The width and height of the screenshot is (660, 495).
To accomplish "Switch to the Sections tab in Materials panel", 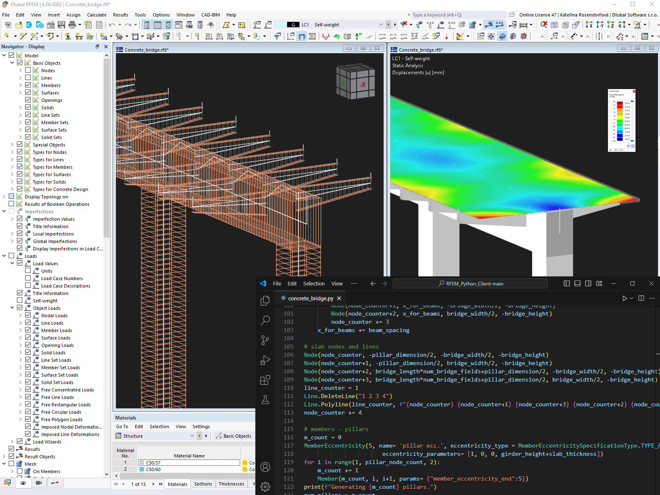I will (203, 483).
